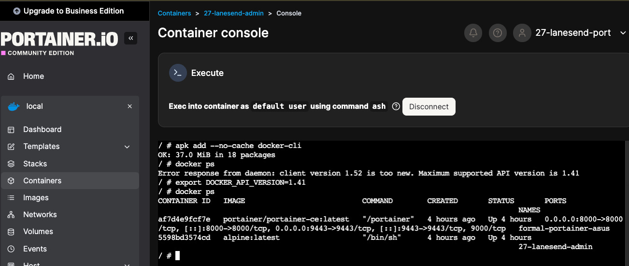Click the Networks topology icon
Image resolution: width=629 pixels, height=266 pixels.
[12, 215]
